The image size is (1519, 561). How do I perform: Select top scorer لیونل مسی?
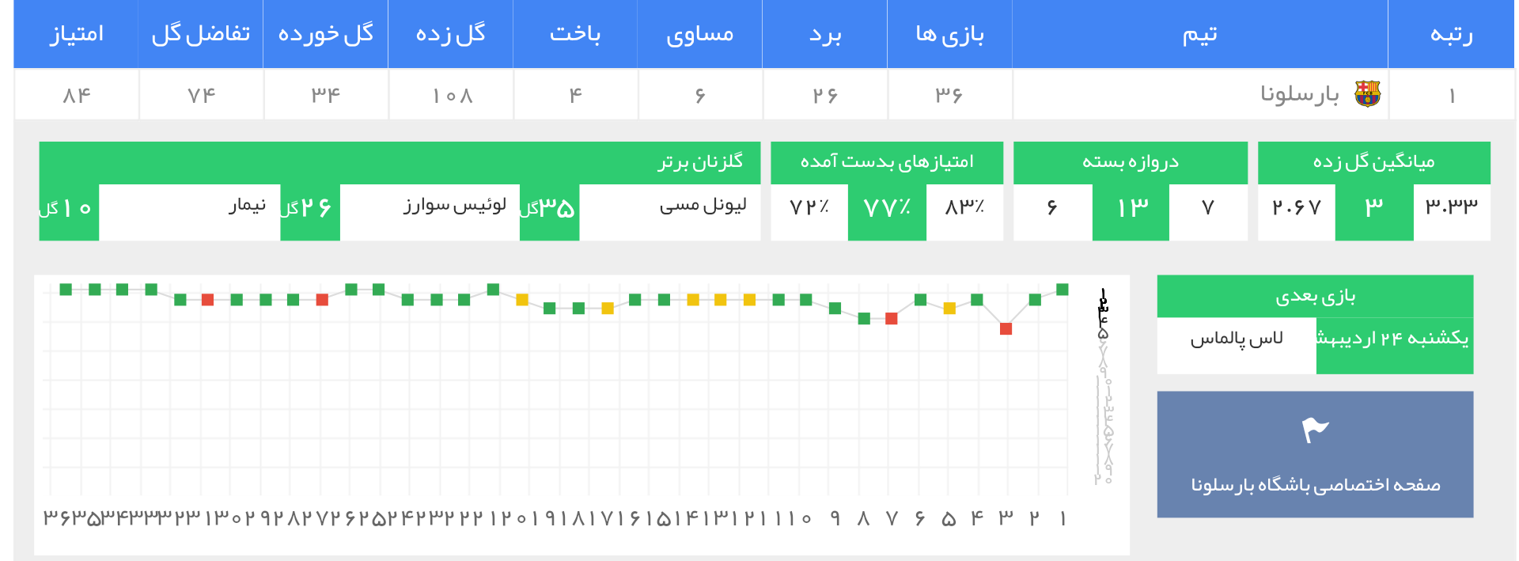pos(703,206)
